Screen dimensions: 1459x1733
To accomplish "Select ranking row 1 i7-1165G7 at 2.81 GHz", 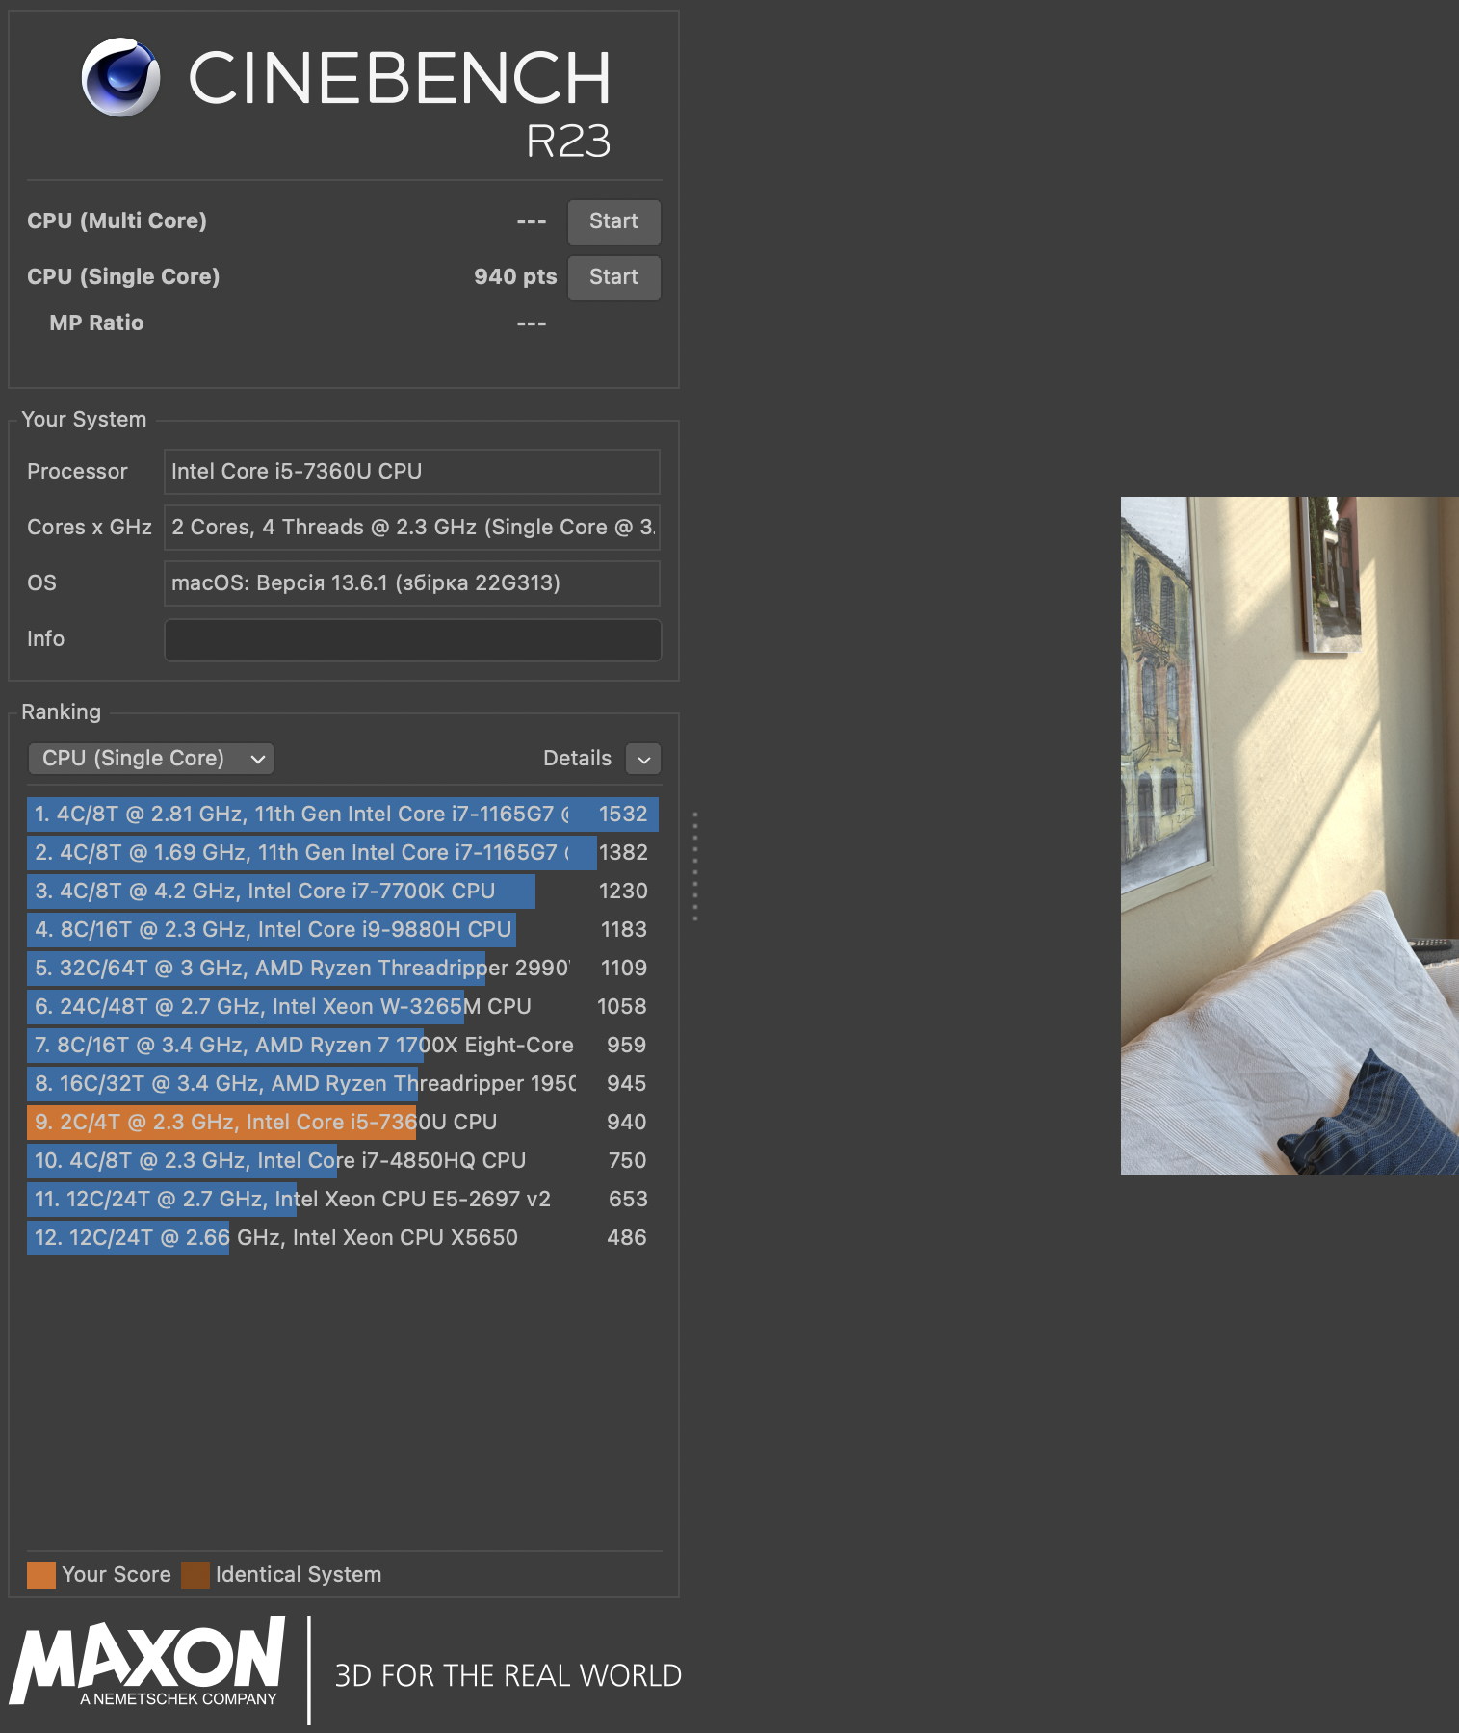I will 343,815.
